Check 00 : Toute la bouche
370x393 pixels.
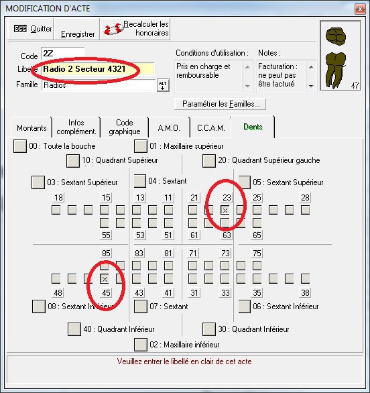tap(20, 146)
